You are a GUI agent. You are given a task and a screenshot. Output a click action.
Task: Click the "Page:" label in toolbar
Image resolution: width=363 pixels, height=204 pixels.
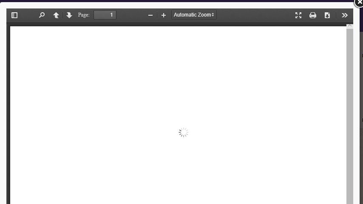click(84, 15)
